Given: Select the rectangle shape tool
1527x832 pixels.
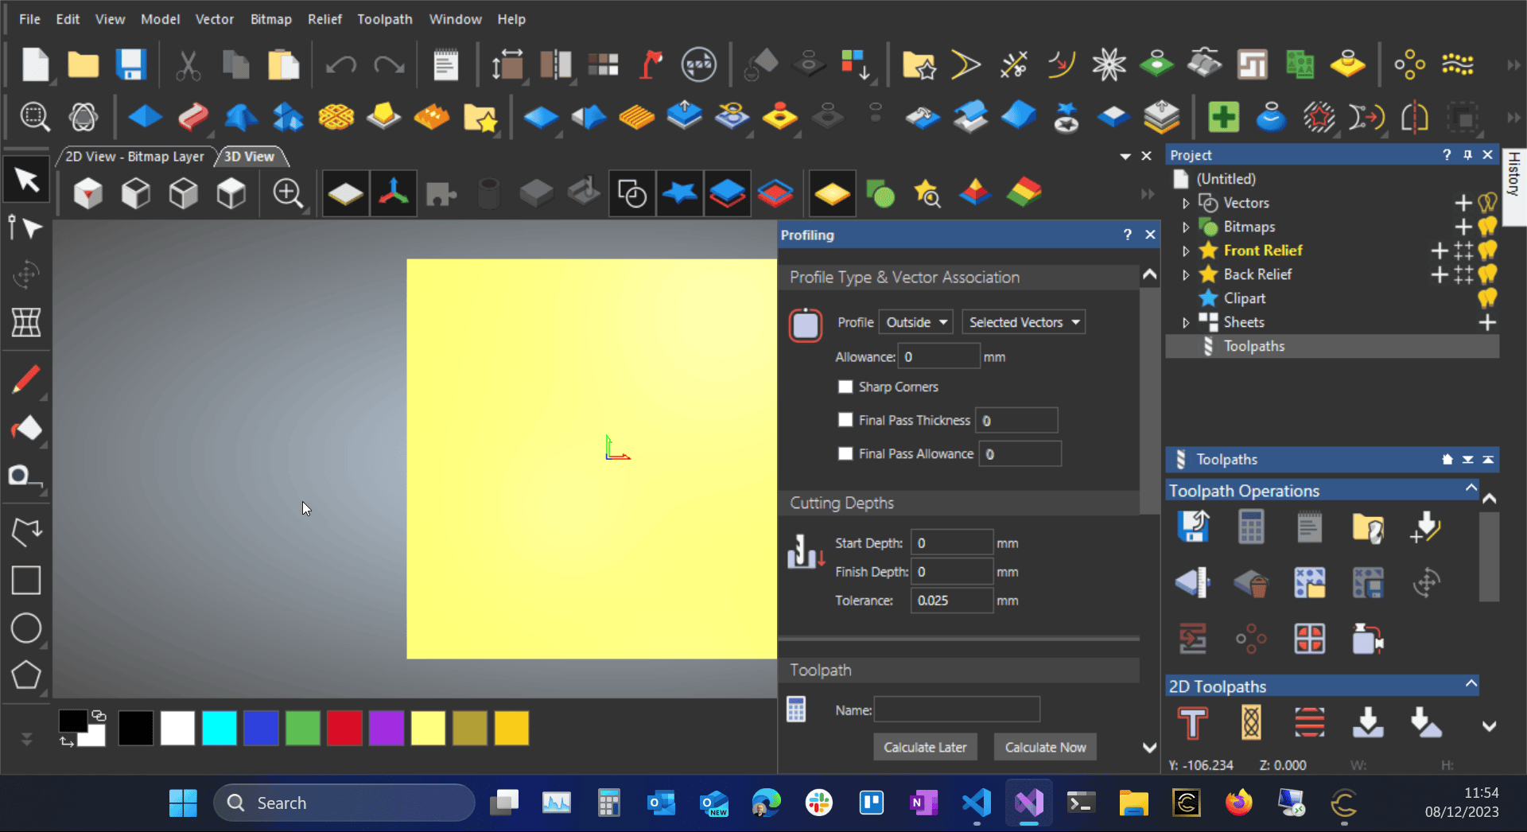Looking at the screenshot, I should coord(25,580).
